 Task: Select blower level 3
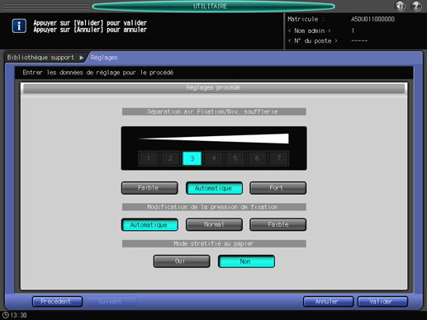tap(192, 158)
